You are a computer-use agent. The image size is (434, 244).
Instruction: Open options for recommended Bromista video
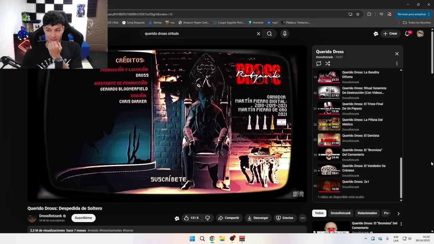tap(401, 224)
